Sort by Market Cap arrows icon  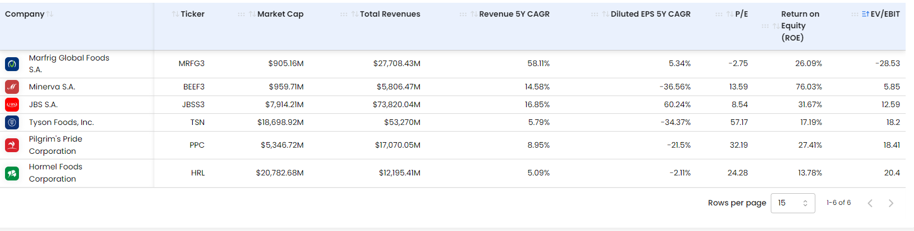coord(252,14)
